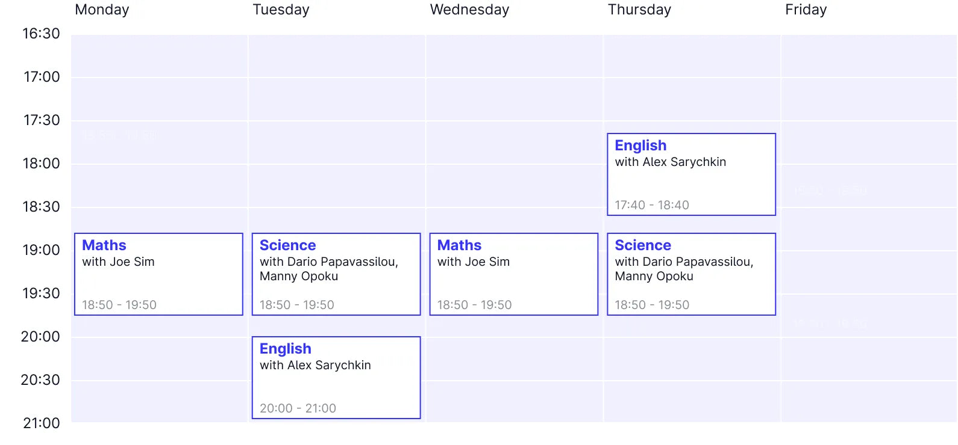Click the 21:00 time label
Image resolution: width=958 pixels, height=445 pixels.
pos(40,423)
